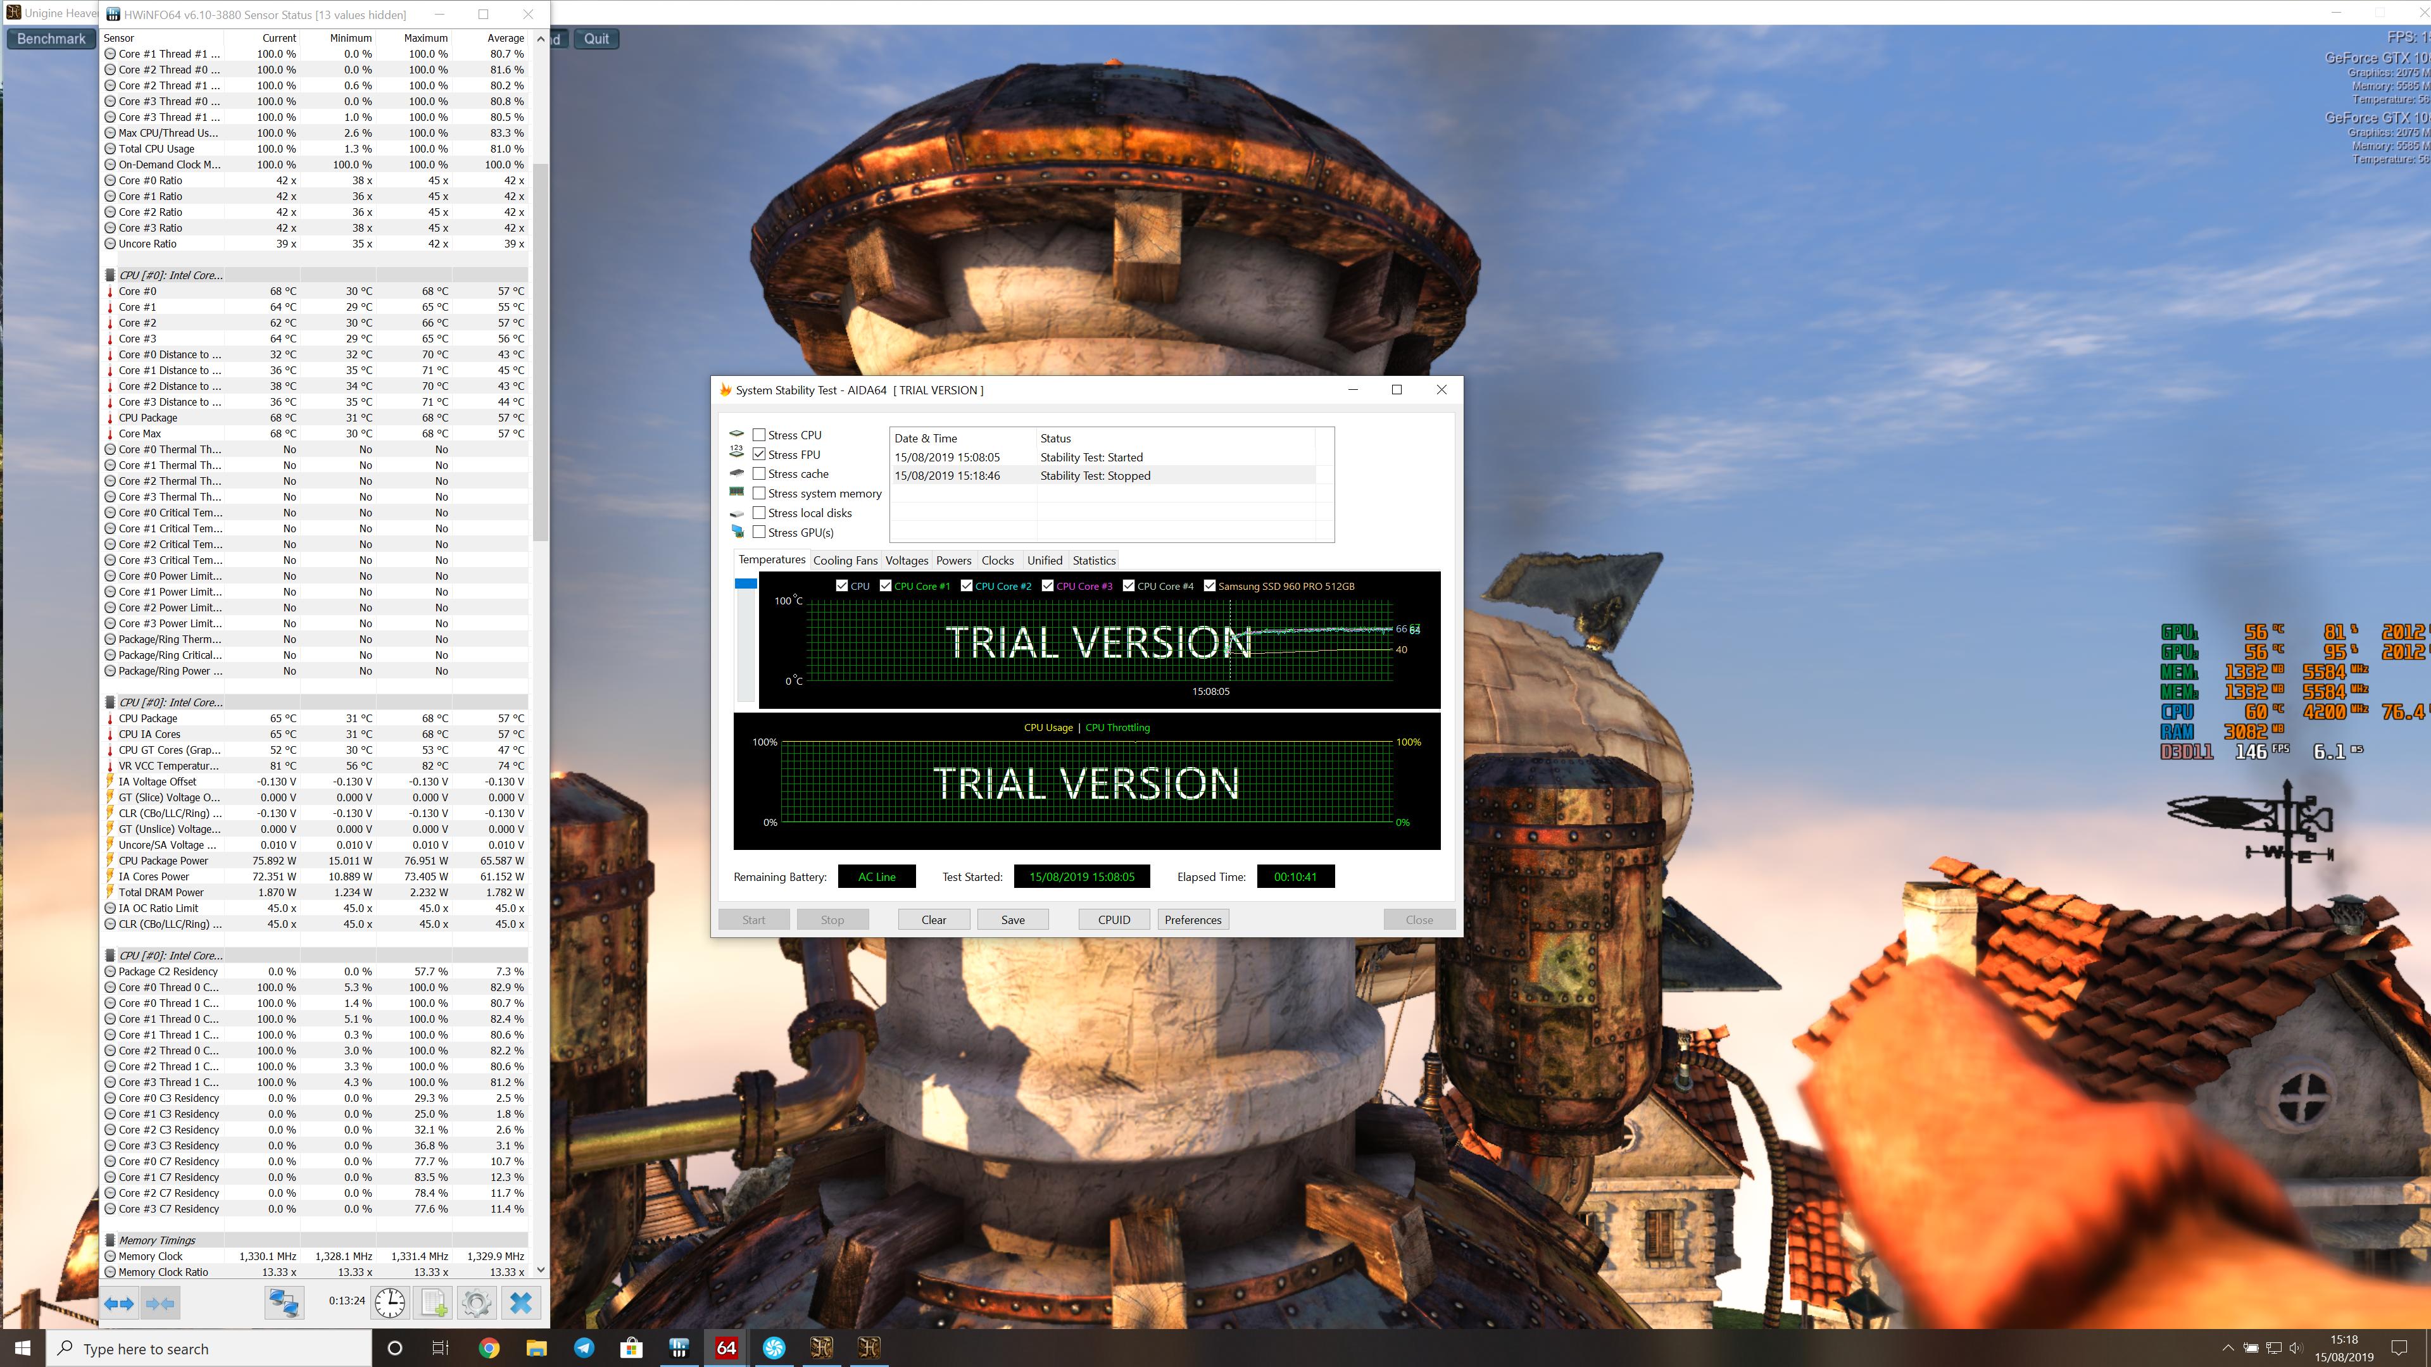
Task: Click HWiNFO collapse columns inward arrows button
Action: pyautogui.click(x=160, y=1303)
